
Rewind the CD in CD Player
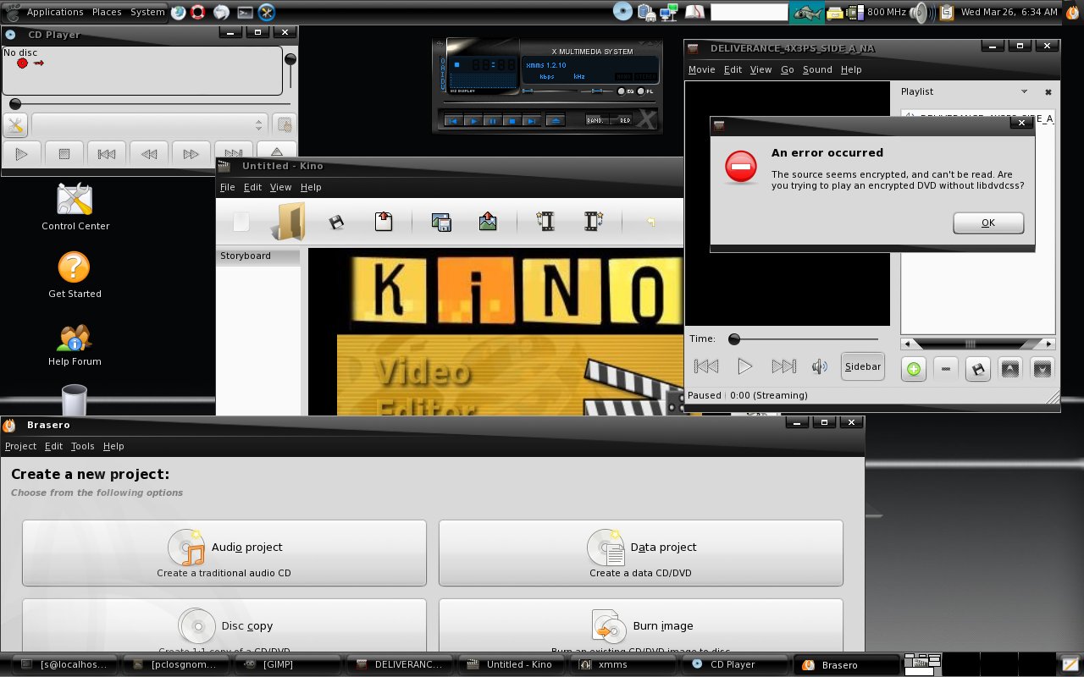(x=149, y=154)
